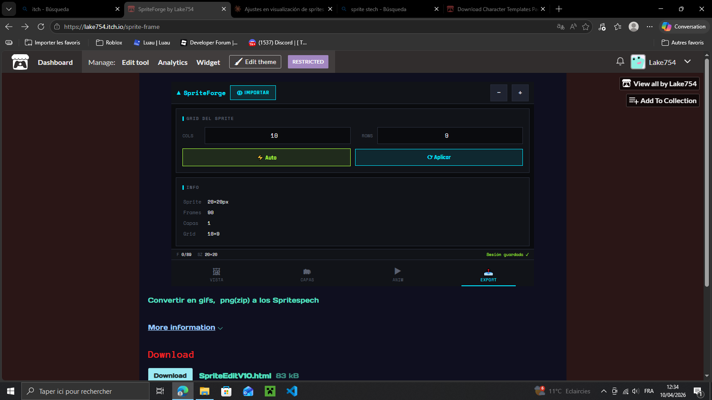Open Minecraft from the taskbar

pyautogui.click(x=270, y=391)
